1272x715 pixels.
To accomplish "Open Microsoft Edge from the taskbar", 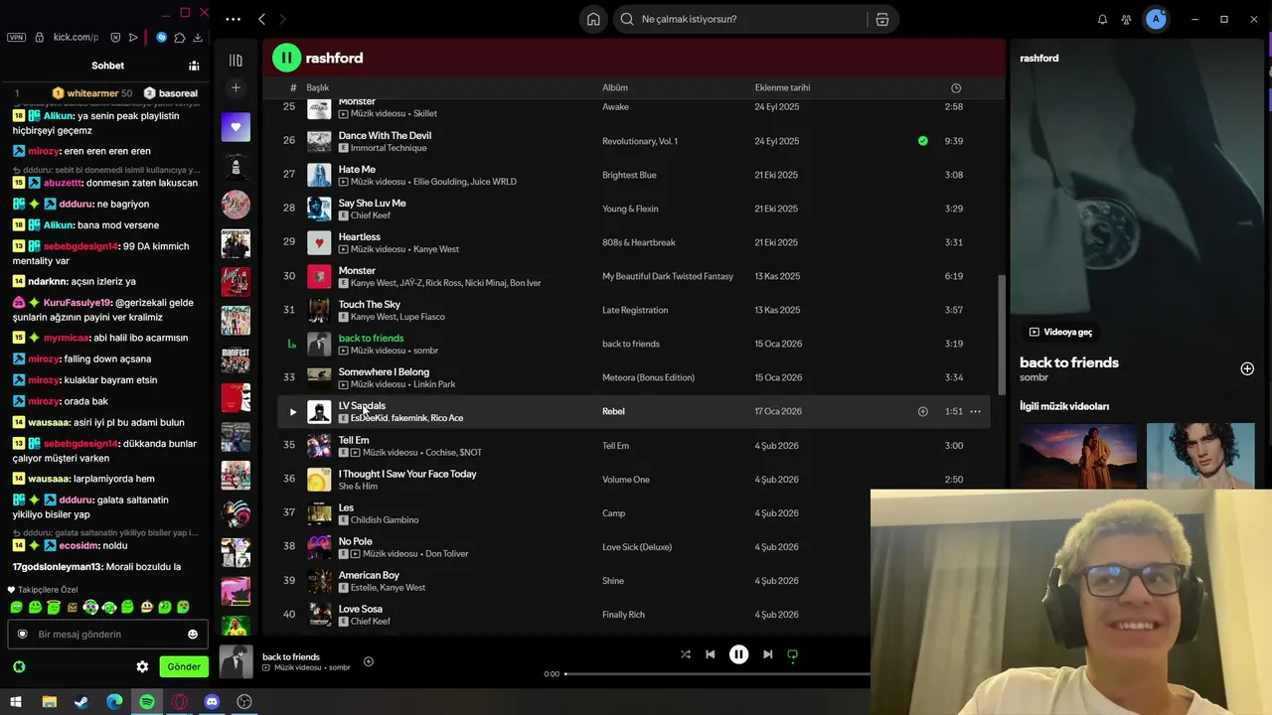I will point(114,702).
